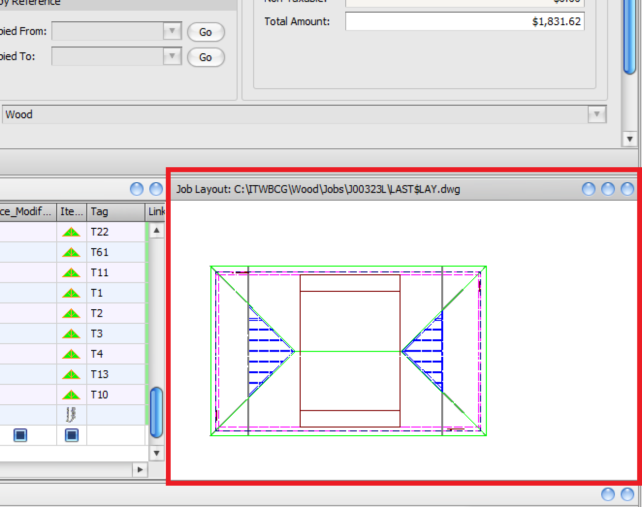
Task: Click the truss list vertical scrollbar thumb
Action: pyautogui.click(x=156, y=412)
